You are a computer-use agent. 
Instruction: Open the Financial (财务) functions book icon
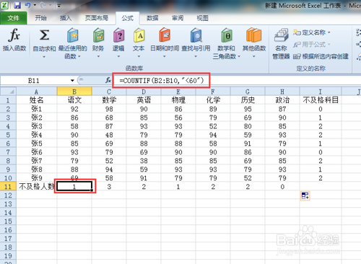coord(98,35)
